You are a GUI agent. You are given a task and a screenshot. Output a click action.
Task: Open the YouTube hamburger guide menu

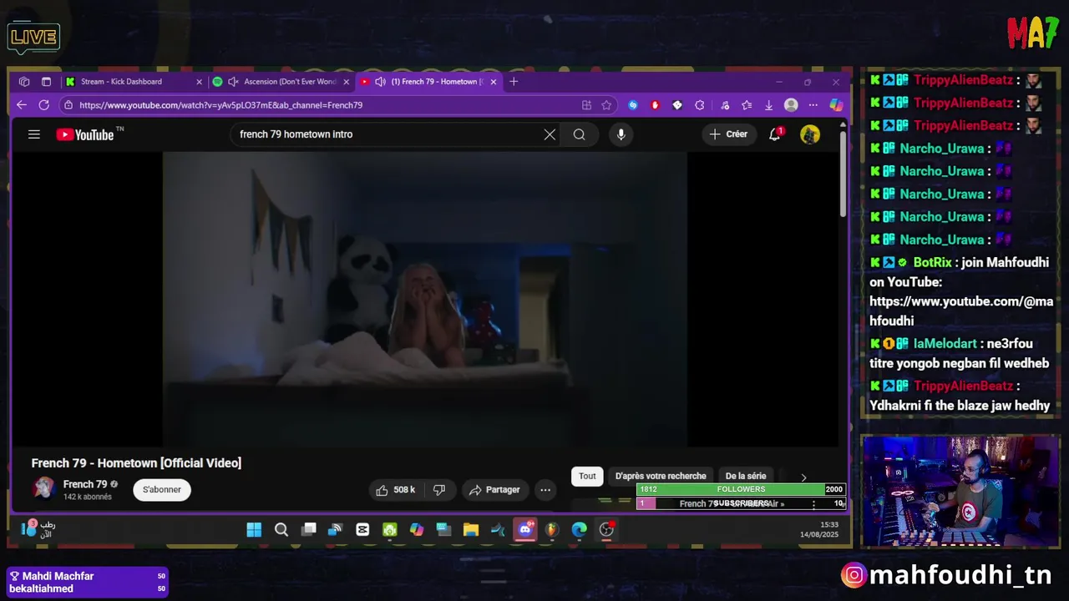[x=33, y=134]
